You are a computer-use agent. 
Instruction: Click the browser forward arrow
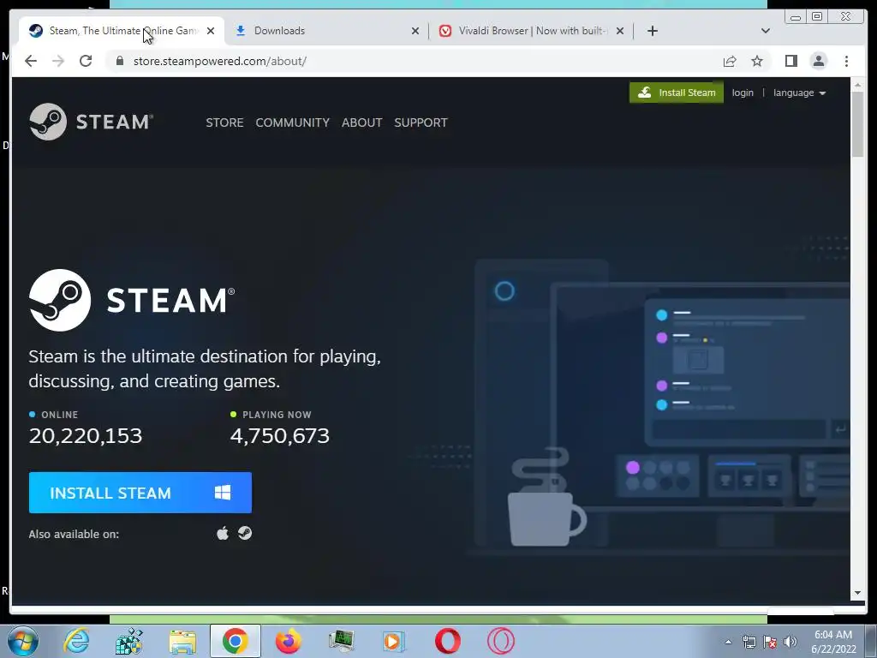58,61
